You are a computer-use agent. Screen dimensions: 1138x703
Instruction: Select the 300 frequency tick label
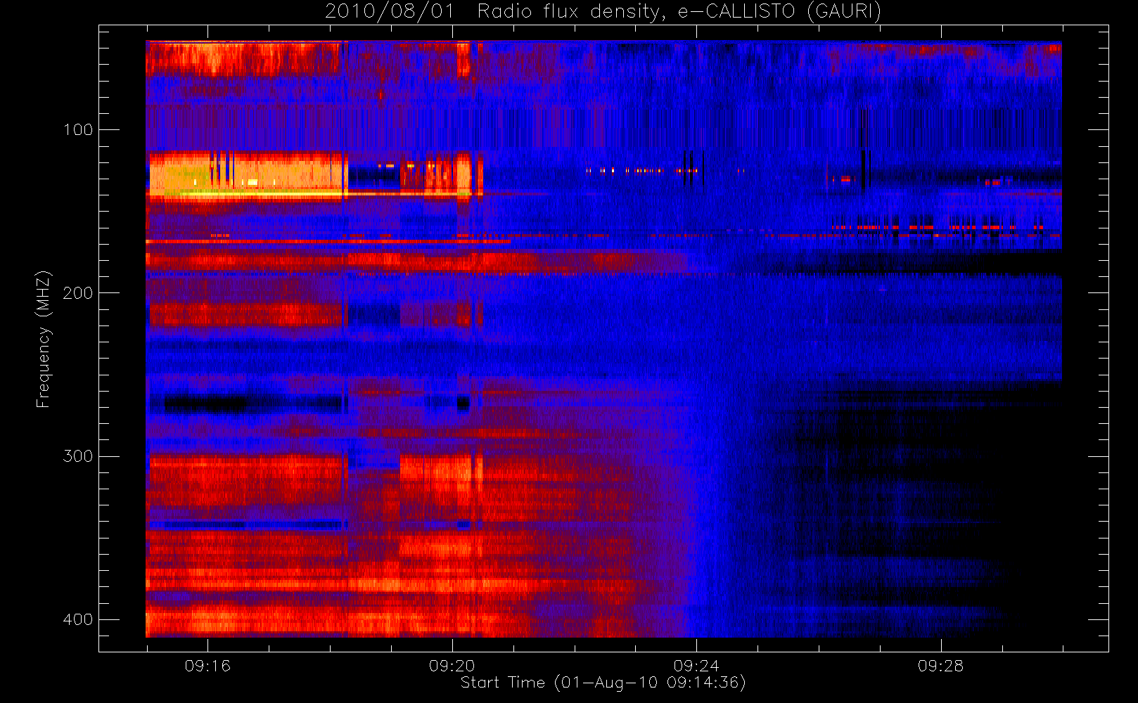click(x=78, y=456)
